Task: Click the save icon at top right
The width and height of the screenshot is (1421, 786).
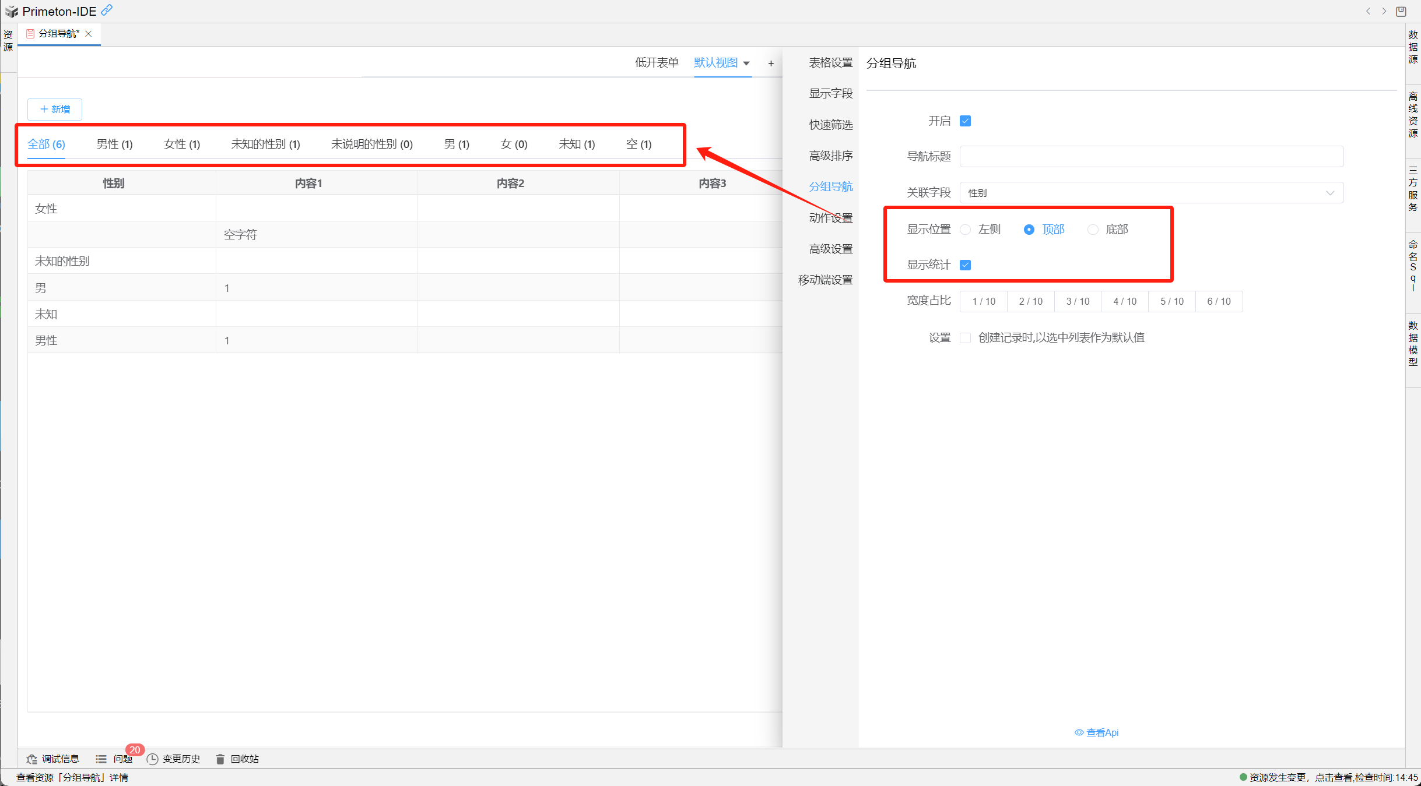Action: point(1401,11)
